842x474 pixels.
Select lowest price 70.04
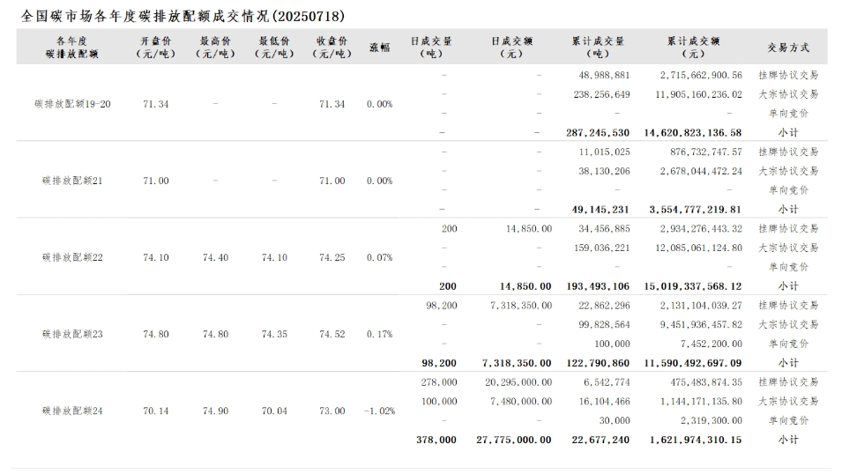pyautogui.click(x=274, y=411)
